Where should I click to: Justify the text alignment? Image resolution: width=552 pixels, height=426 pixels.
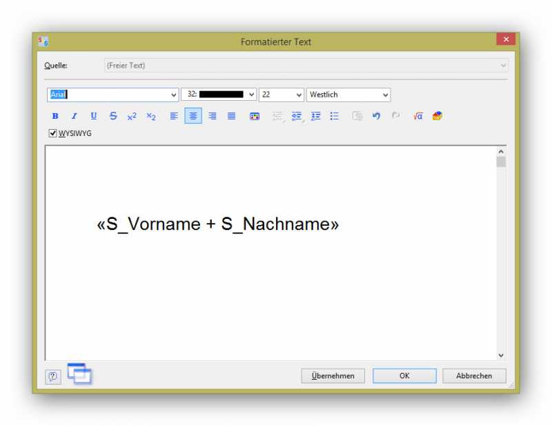(232, 117)
